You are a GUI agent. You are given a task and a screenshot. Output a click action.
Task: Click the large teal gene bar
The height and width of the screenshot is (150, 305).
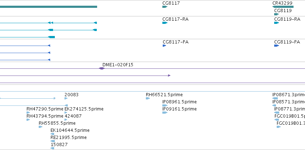pos(48,7)
